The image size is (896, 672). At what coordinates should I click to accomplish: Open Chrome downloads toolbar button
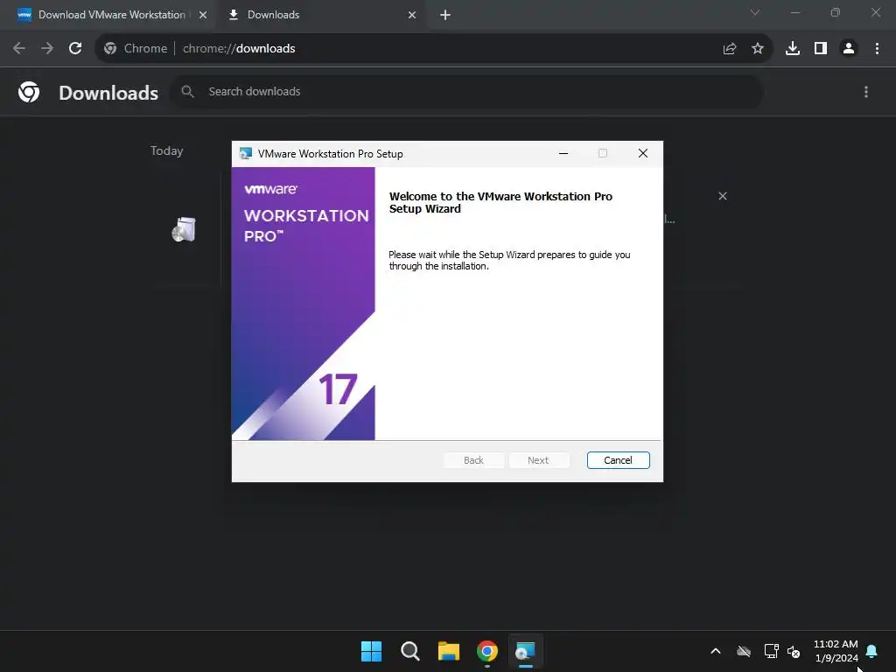click(793, 49)
